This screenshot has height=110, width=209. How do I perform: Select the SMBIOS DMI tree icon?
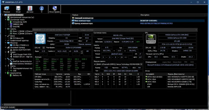[x=11, y=24]
